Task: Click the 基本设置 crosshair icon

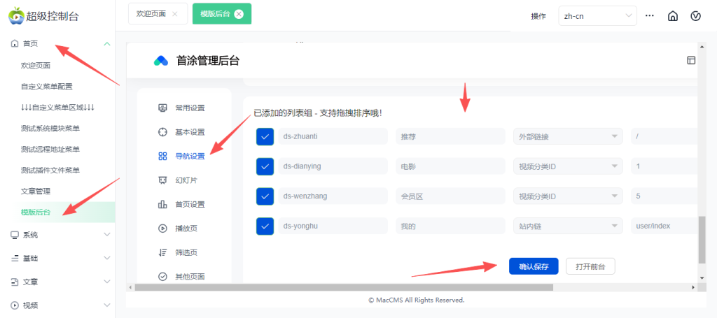Action: click(x=162, y=132)
